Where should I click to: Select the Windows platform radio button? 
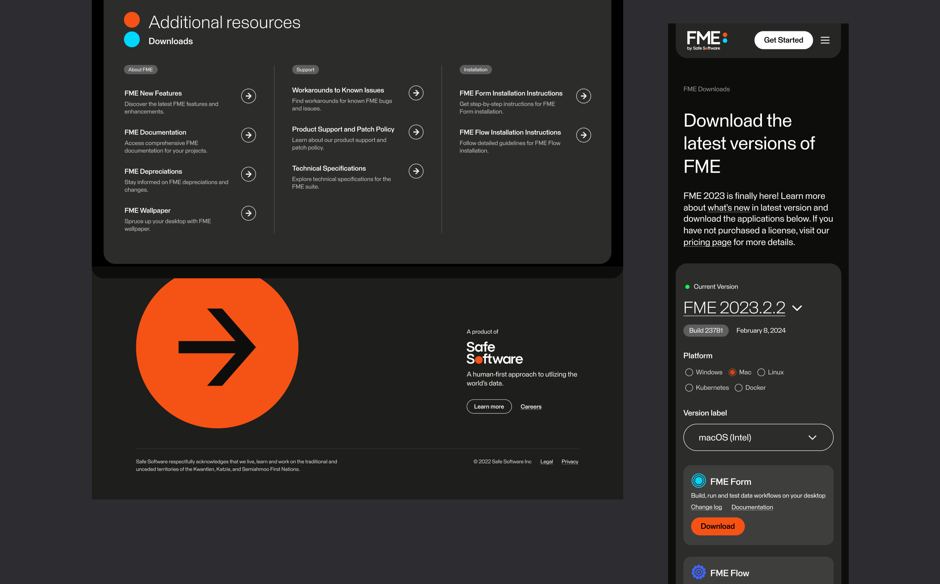click(689, 372)
